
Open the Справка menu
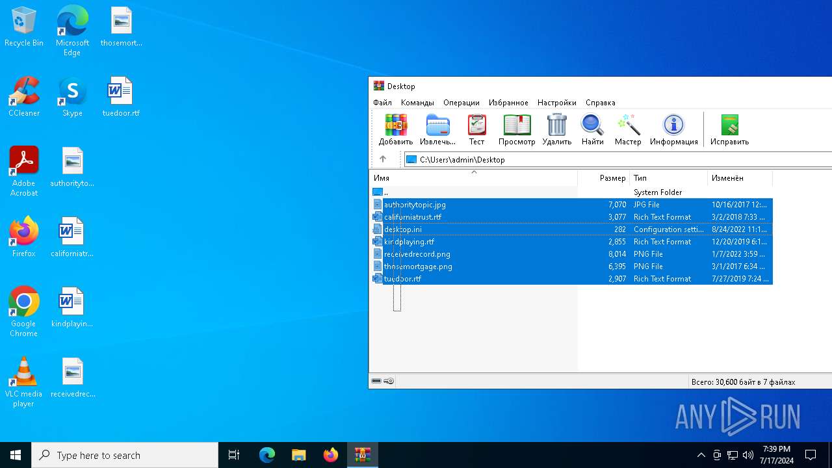(x=601, y=103)
